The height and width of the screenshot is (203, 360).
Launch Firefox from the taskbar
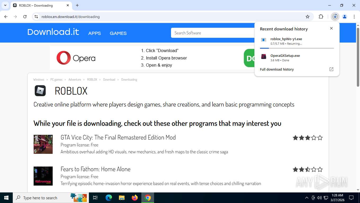[x=135, y=198]
